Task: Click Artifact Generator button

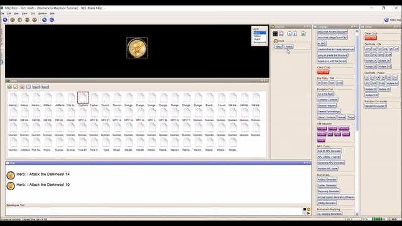Action: coord(327,180)
